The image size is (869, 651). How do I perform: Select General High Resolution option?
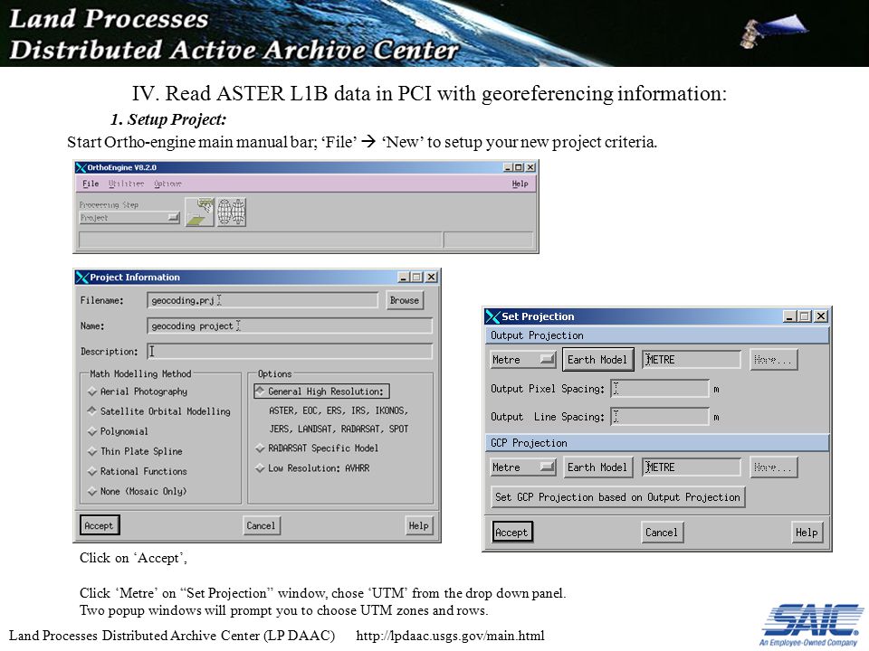pos(321,392)
